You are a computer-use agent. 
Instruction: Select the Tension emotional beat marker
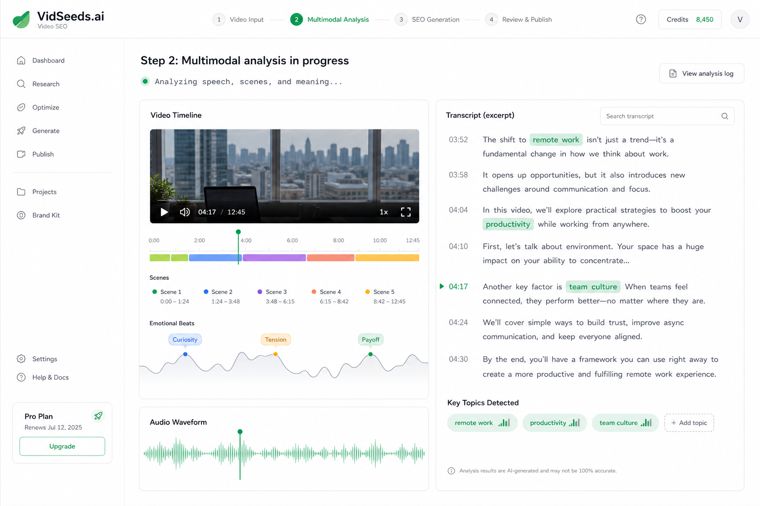276,339
